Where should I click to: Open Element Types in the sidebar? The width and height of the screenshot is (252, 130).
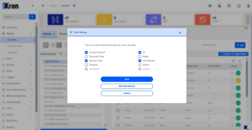[x=15, y=46]
